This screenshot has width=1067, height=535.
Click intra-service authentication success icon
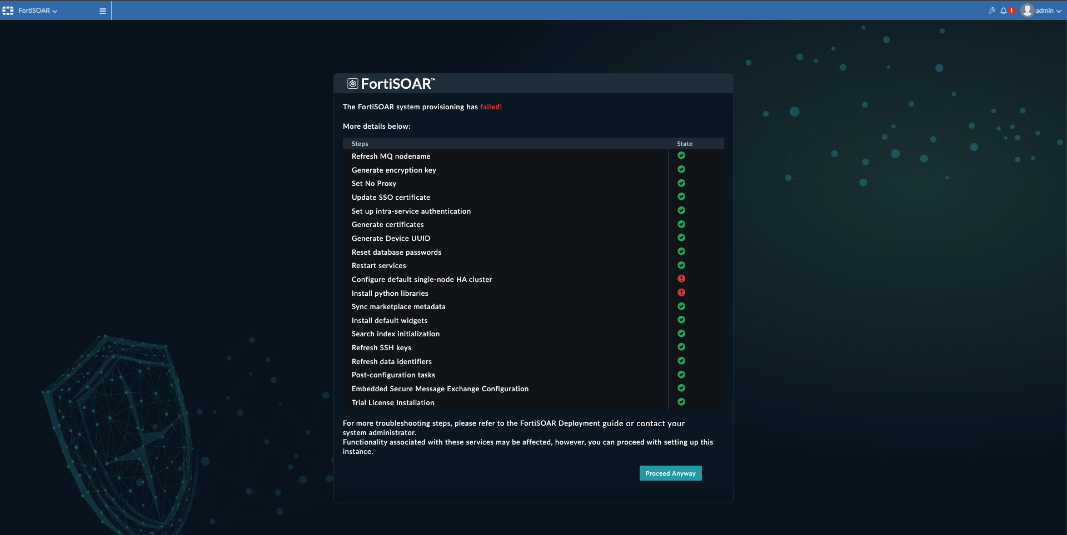tap(681, 211)
